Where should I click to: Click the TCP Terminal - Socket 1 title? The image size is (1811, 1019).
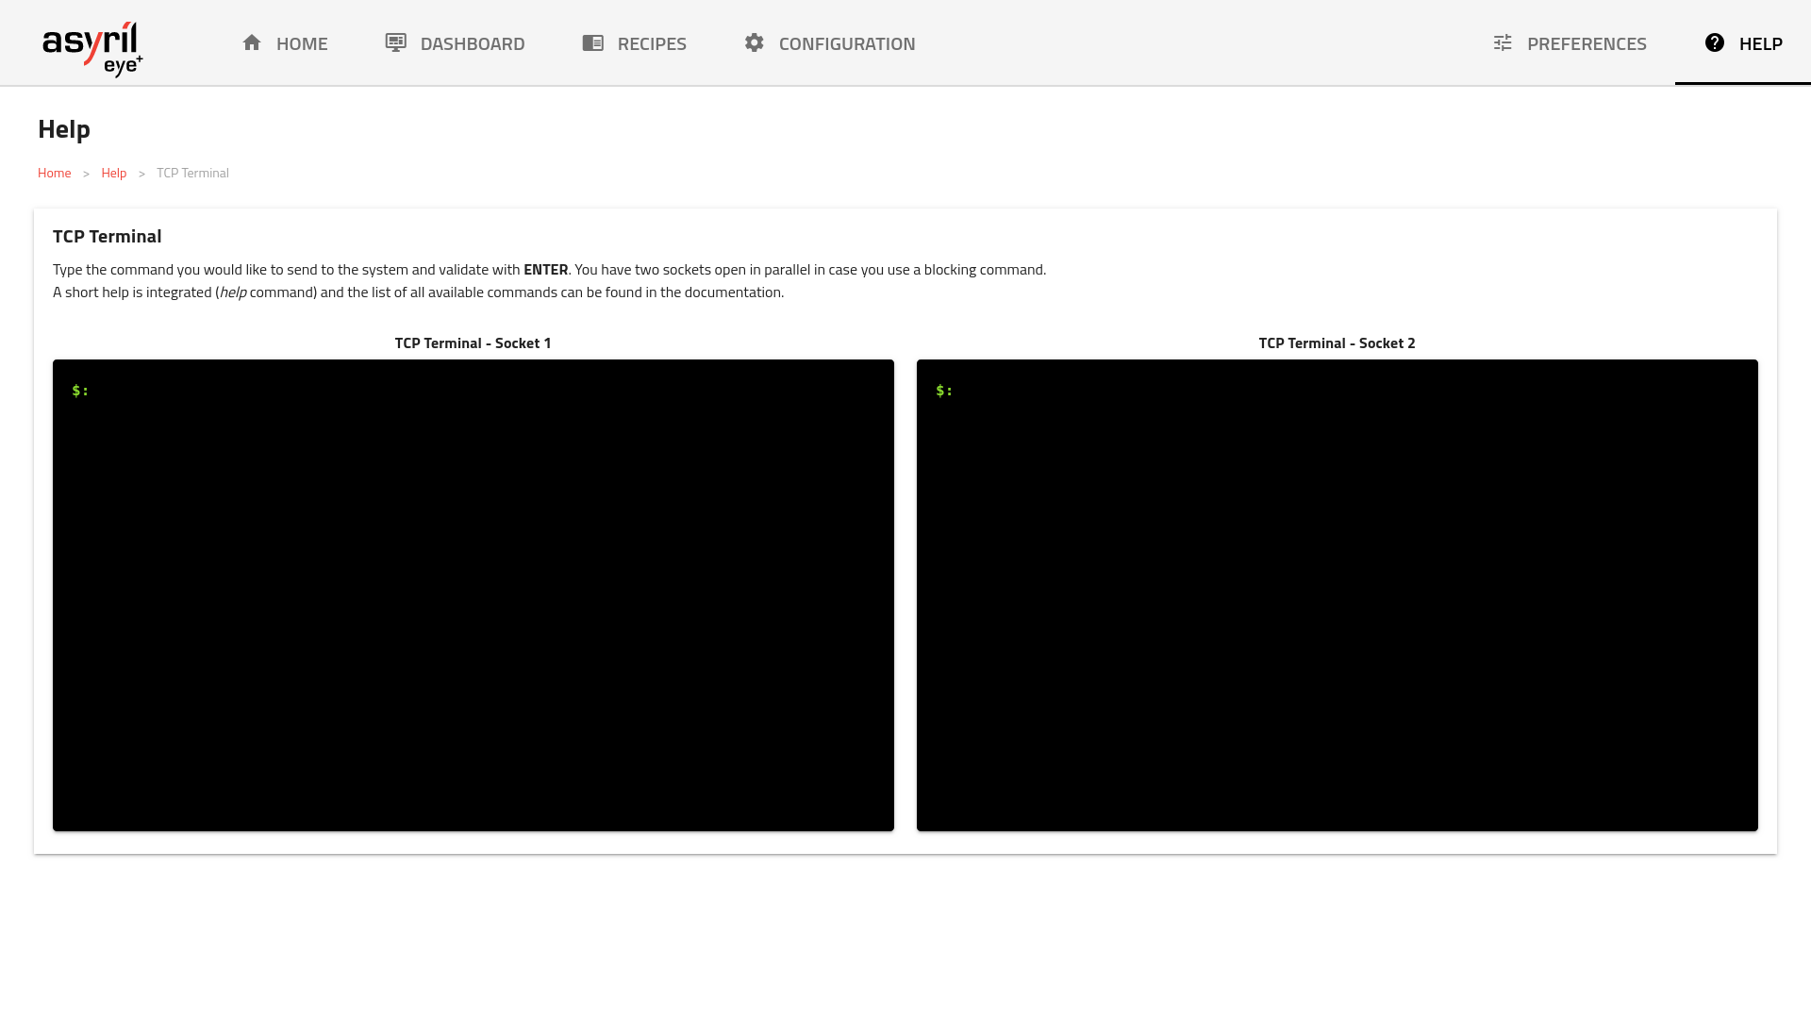pos(473,342)
